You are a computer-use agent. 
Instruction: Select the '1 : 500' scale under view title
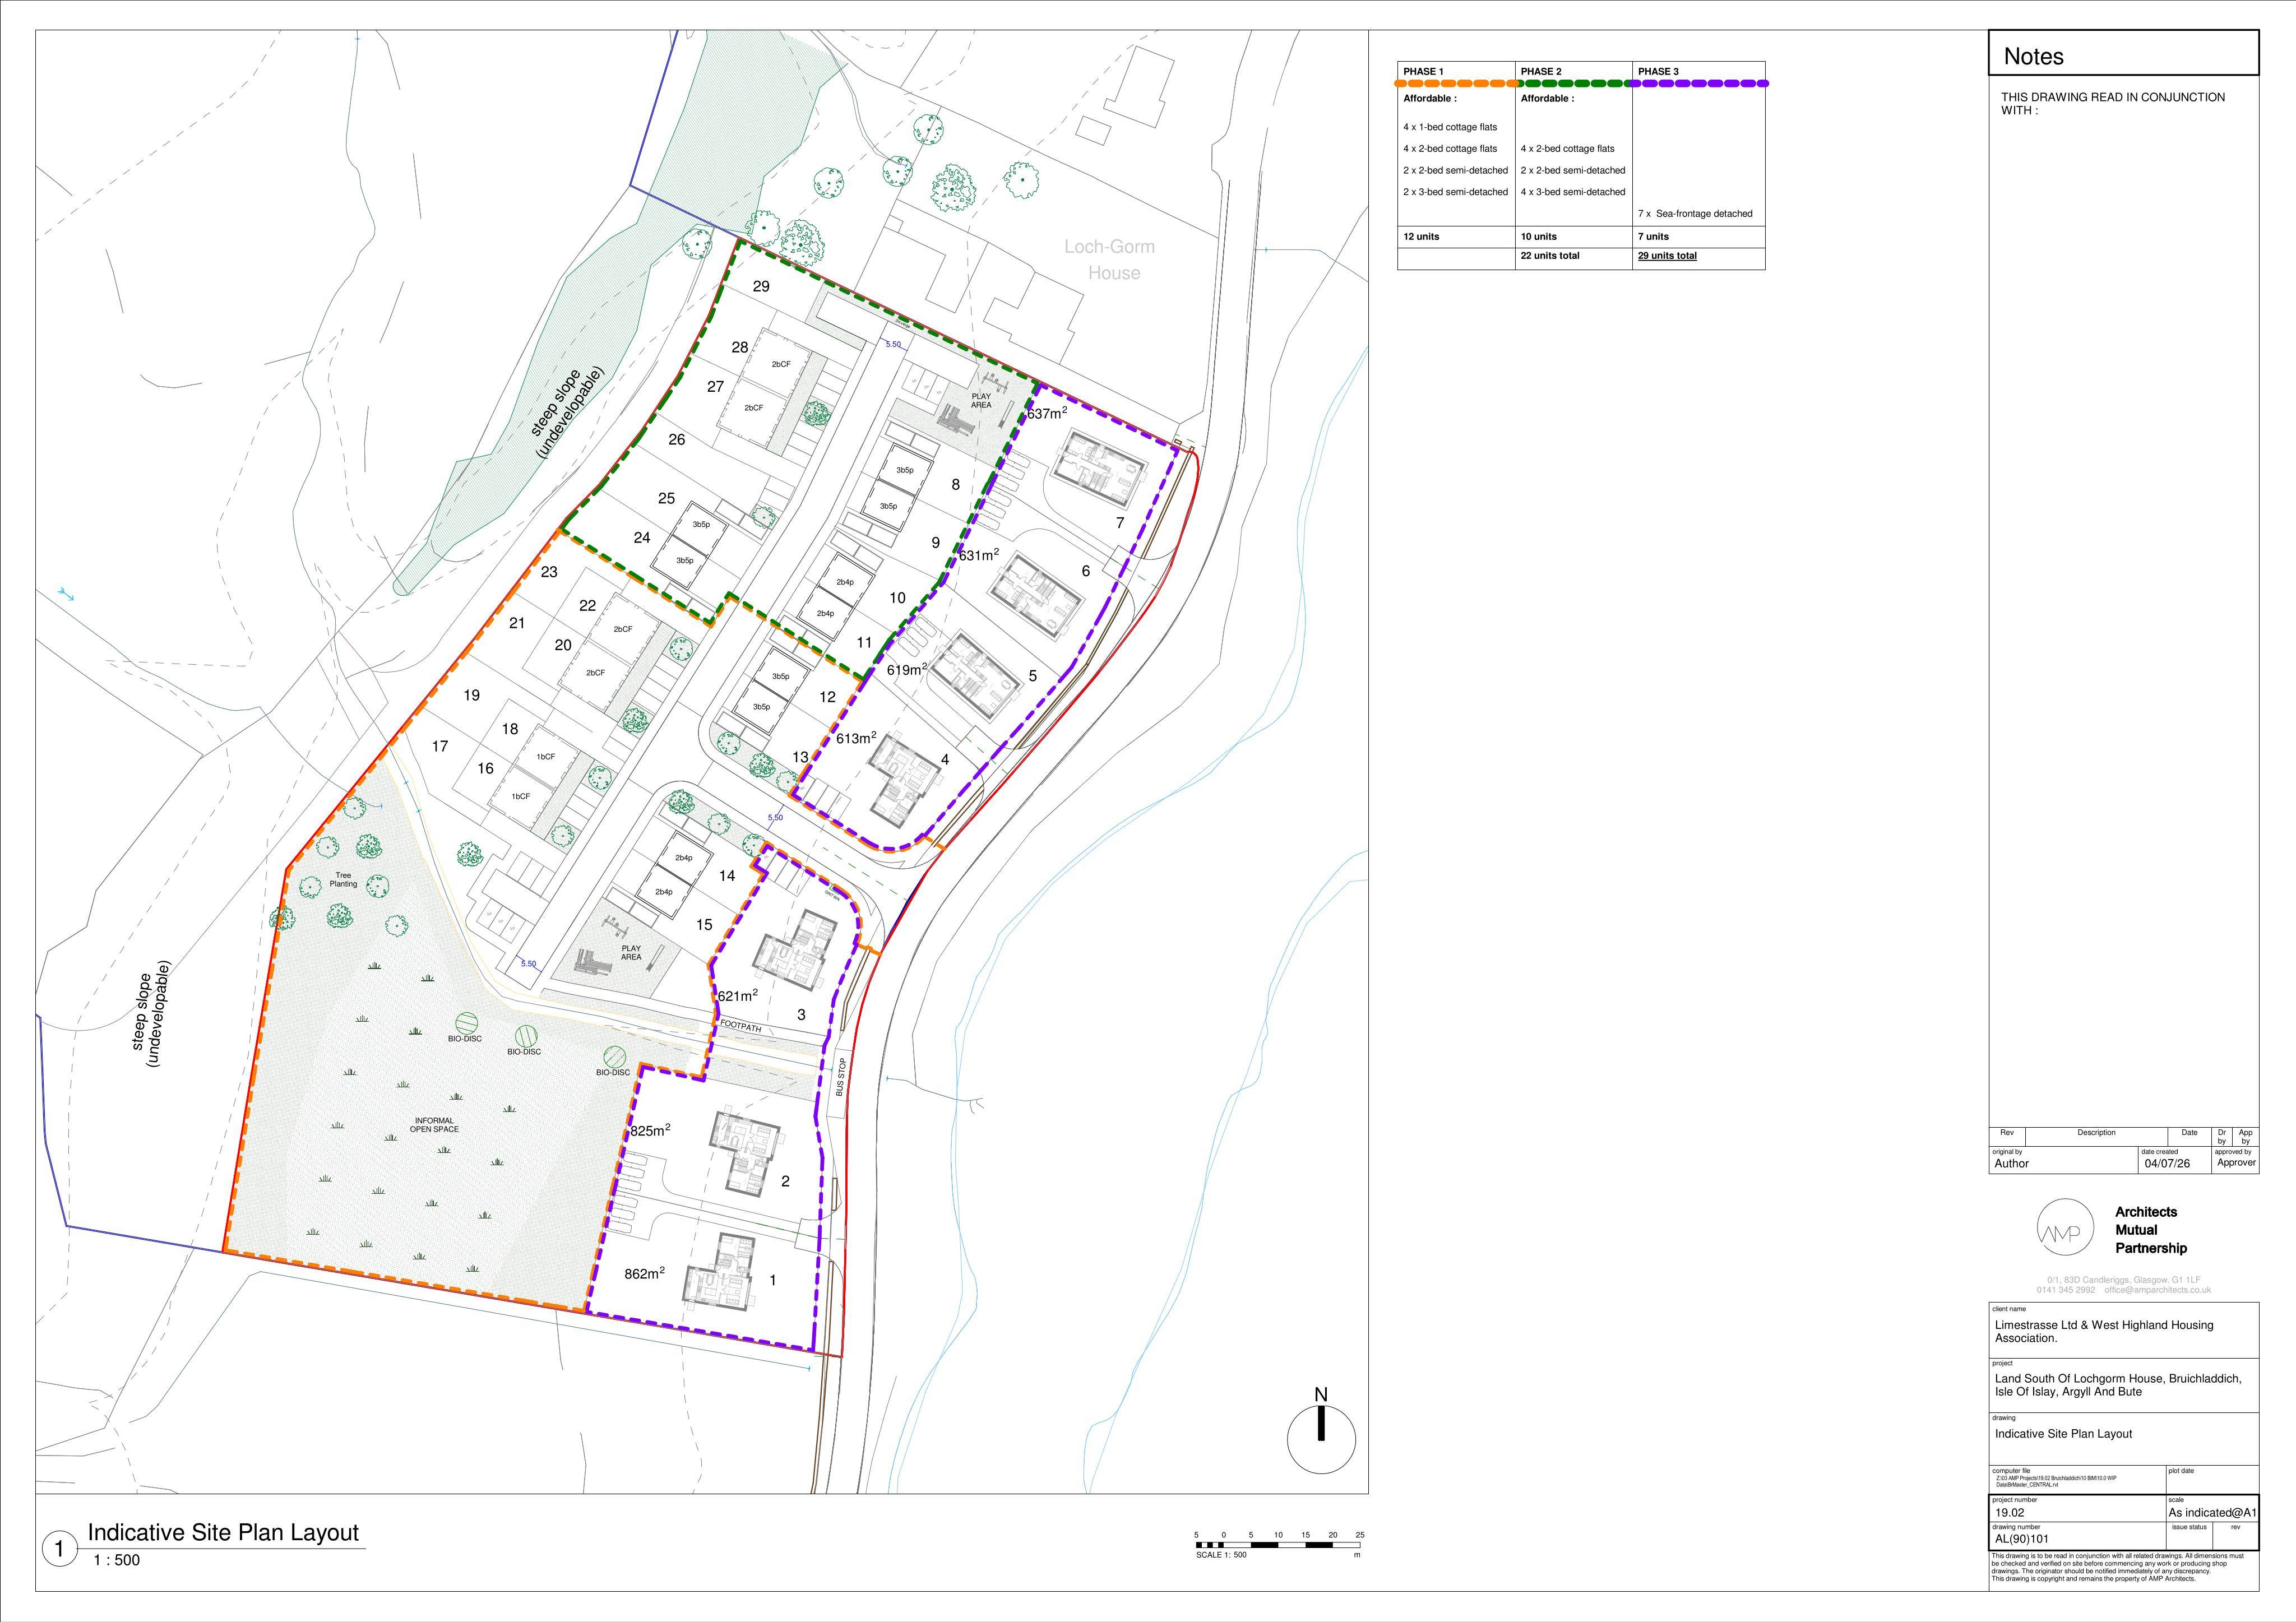pyautogui.click(x=117, y=1560)
